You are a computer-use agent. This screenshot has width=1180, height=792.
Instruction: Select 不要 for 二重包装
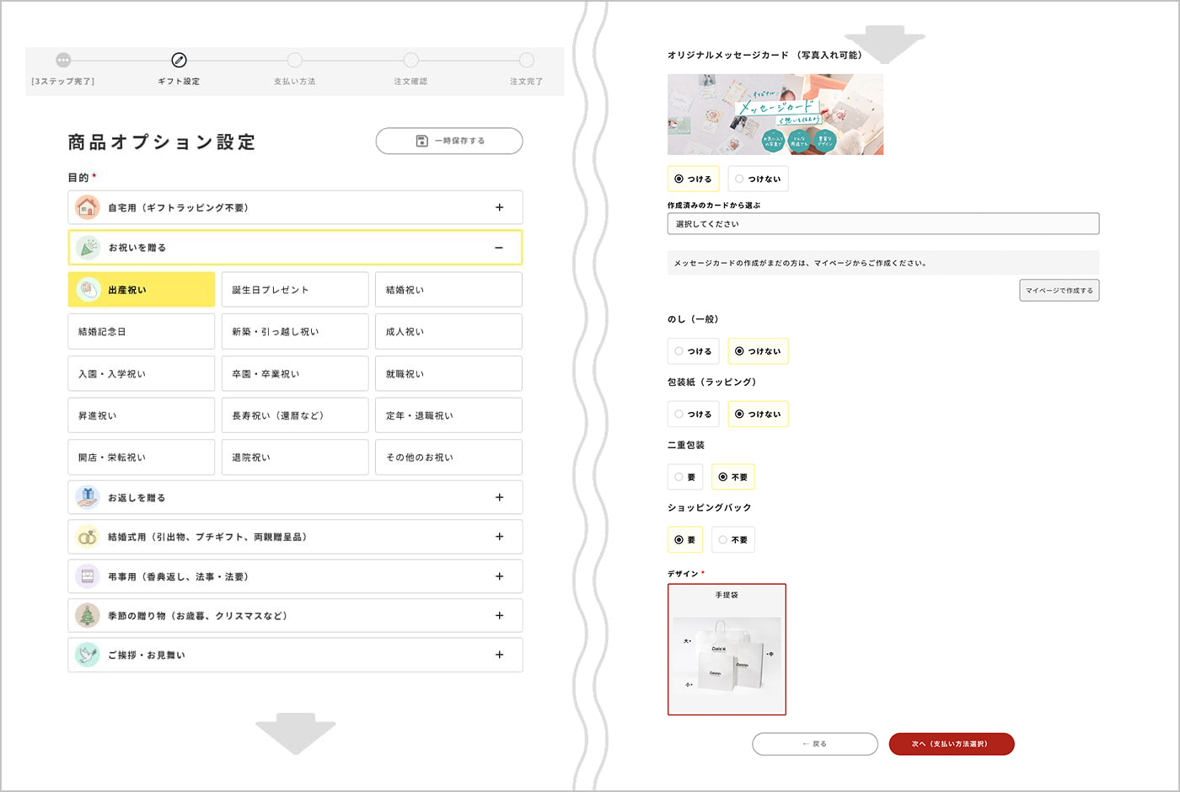click(x=733, y=477)
